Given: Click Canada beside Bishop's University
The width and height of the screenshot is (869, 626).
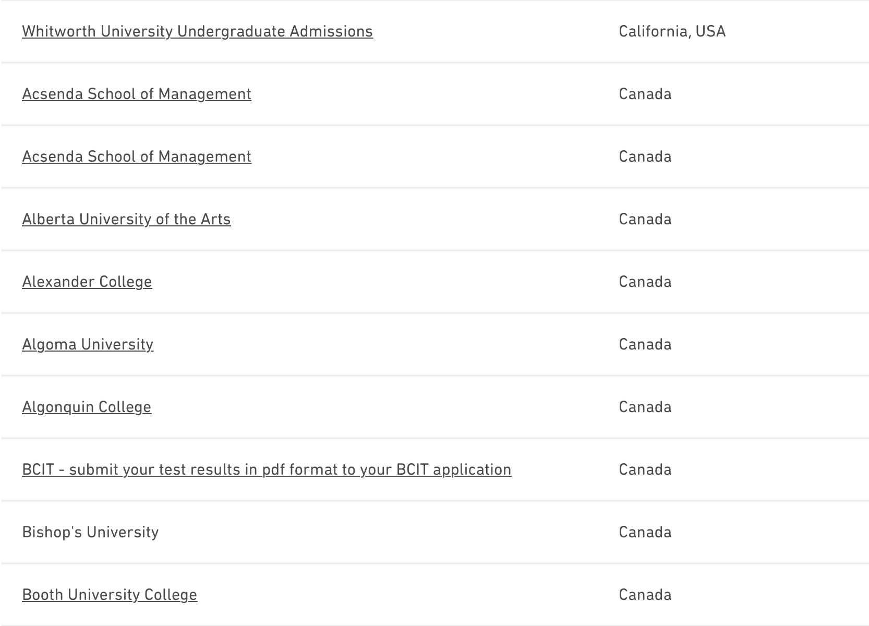Looking at the screenshot, I should tap(645, 532).
